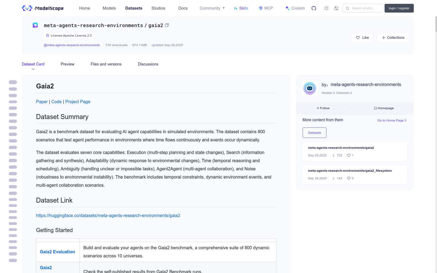Screen dimensions: 437x273
Task: Open the Code link
Action: tap(57, 102)
